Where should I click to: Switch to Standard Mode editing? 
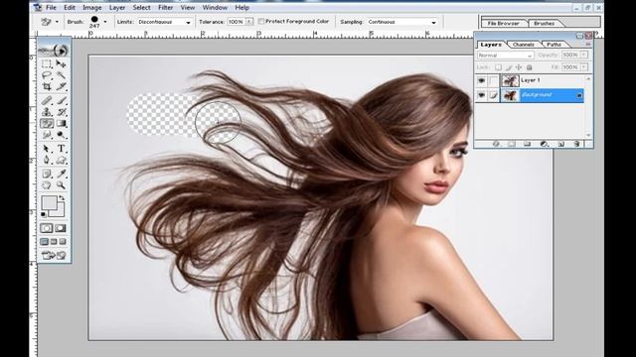click(x=47, y=228)
